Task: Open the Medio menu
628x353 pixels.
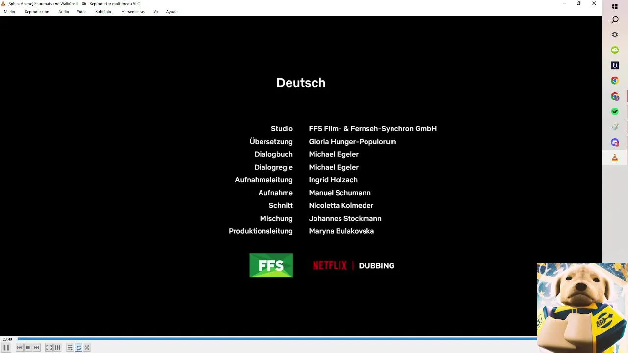Action: (x=9, y=12)
